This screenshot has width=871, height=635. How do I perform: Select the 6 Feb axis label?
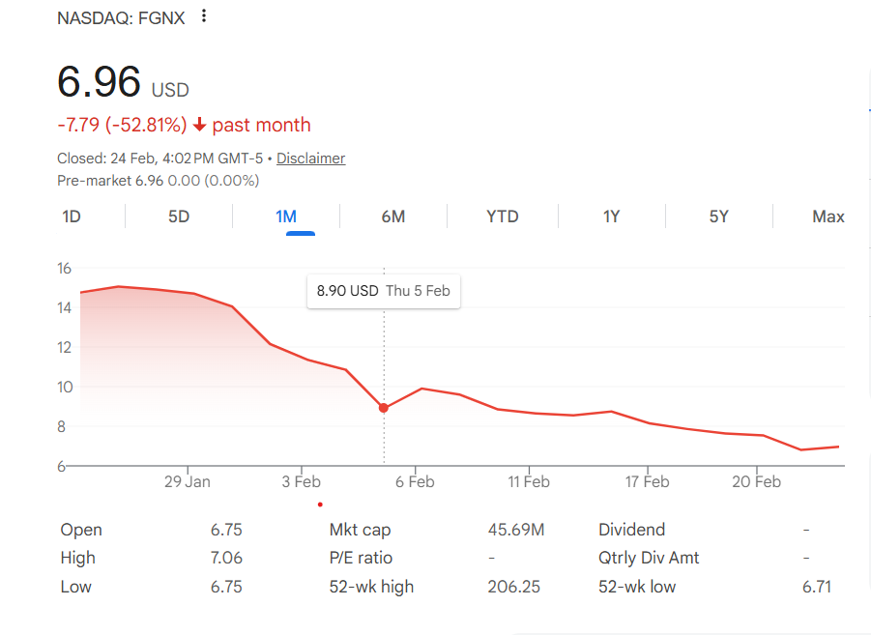coord(415,480)
